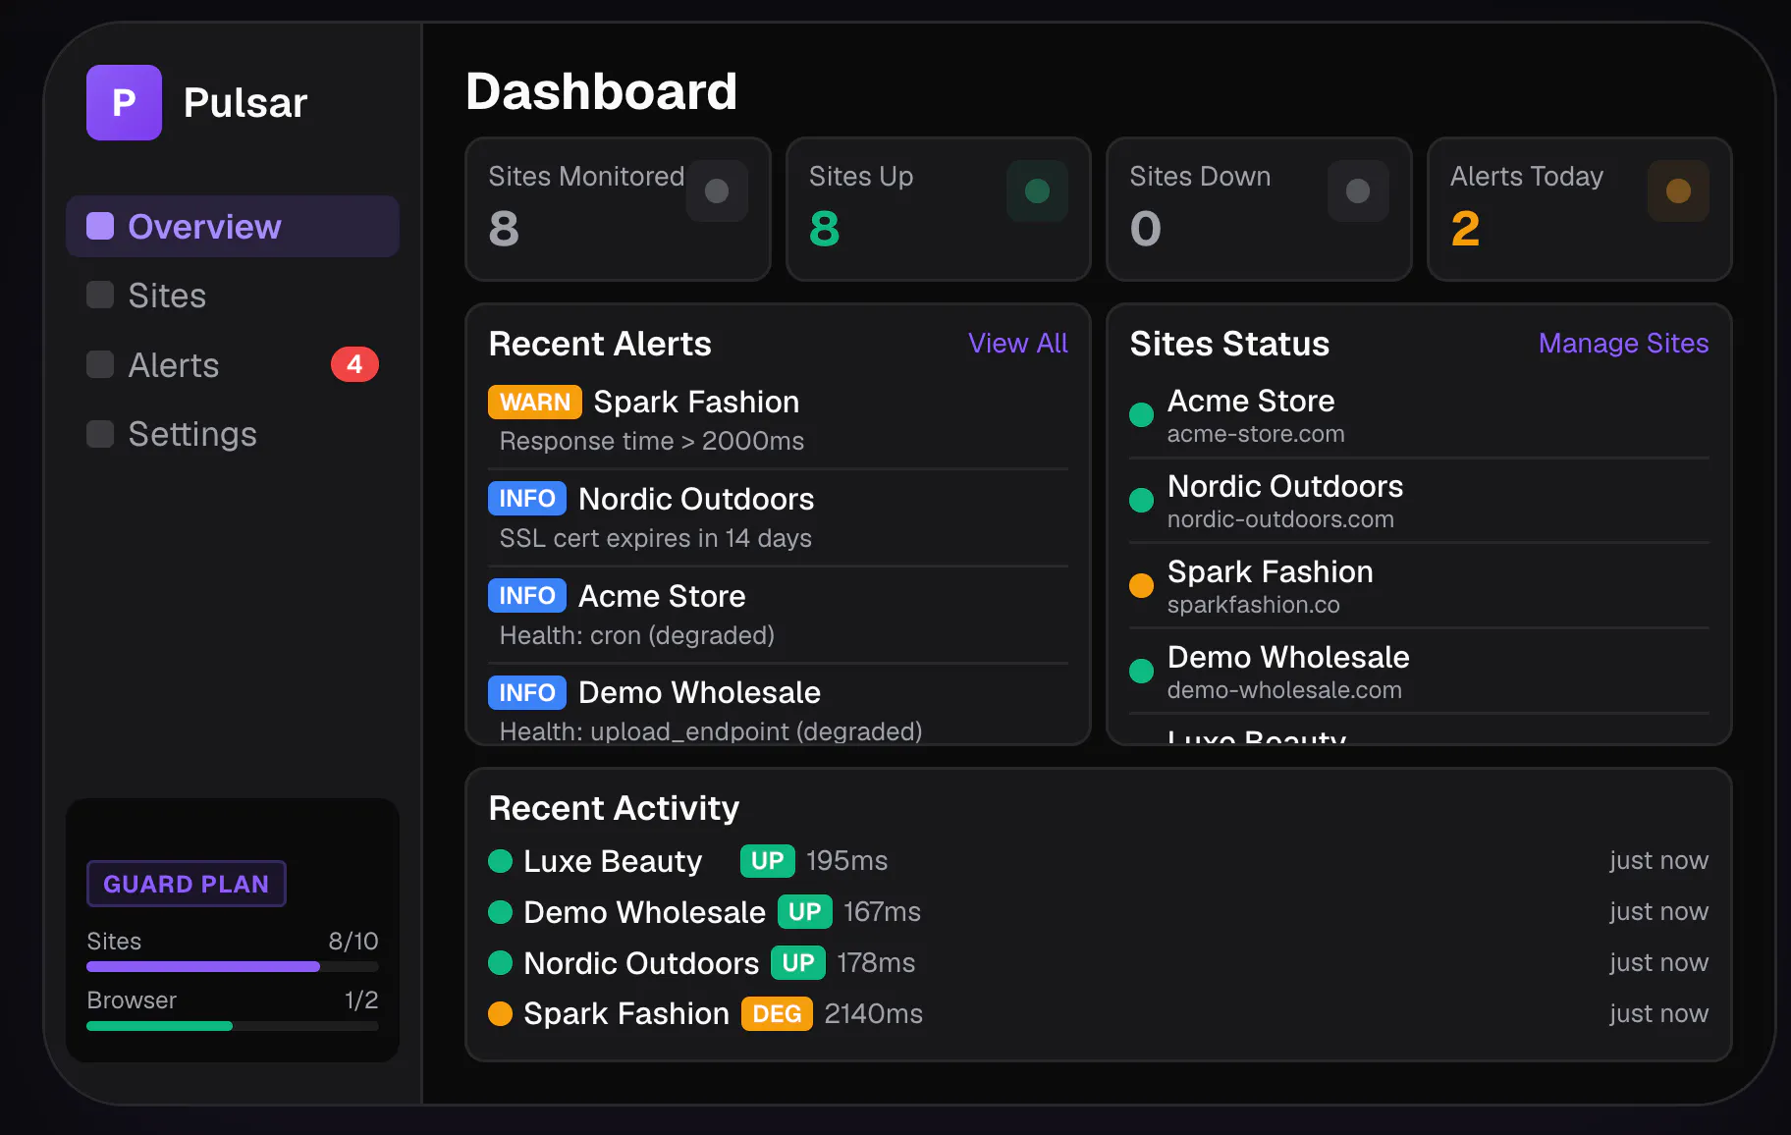Image resolution: width=1791 pixels, height=1135 pixels.
Task: Click '178ms' response time value
Action: tap(876, 963)
